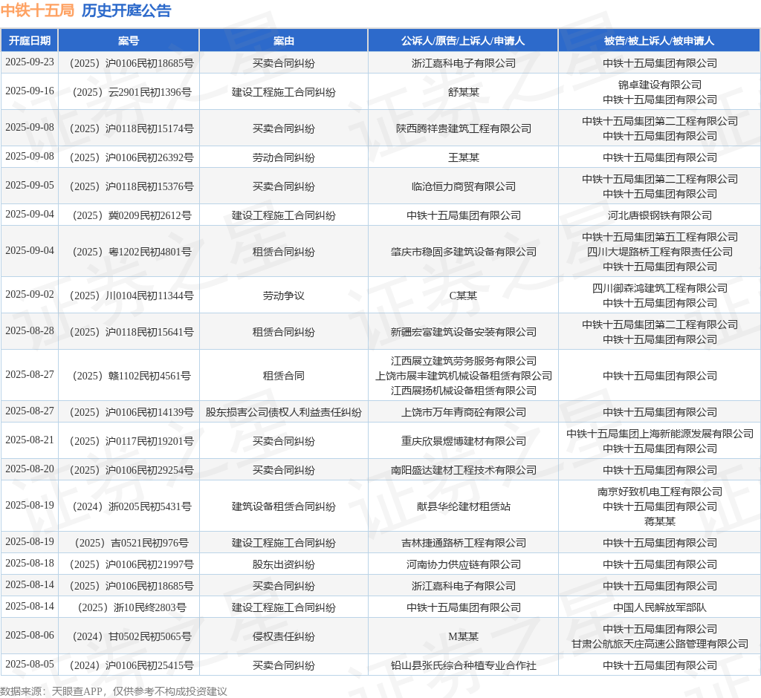Viewport: 761px width, 698px height.
Task: Click the 案号 column header
Action: [129, 41]
